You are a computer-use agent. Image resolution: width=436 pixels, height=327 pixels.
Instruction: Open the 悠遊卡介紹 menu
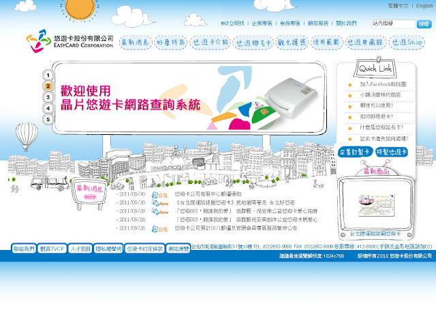pos(211,42)
